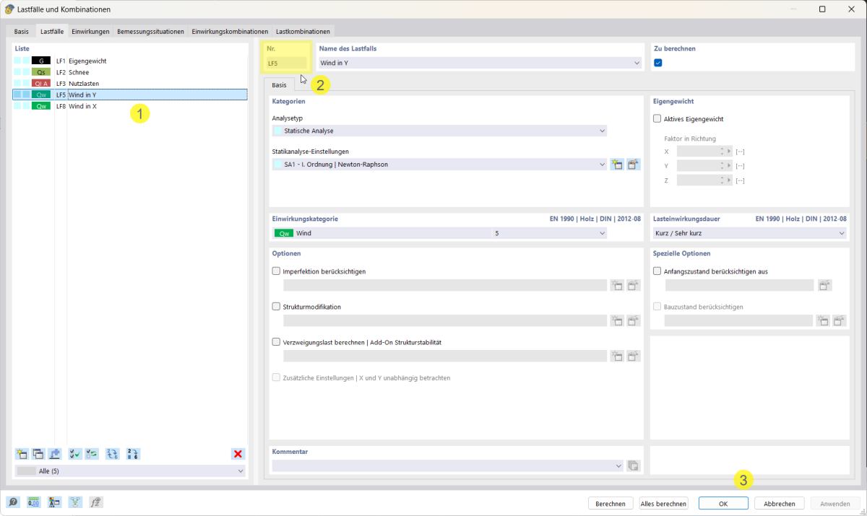Click the Anwenden button
This screenshot has height=516, width=867.
coord(835,504)
